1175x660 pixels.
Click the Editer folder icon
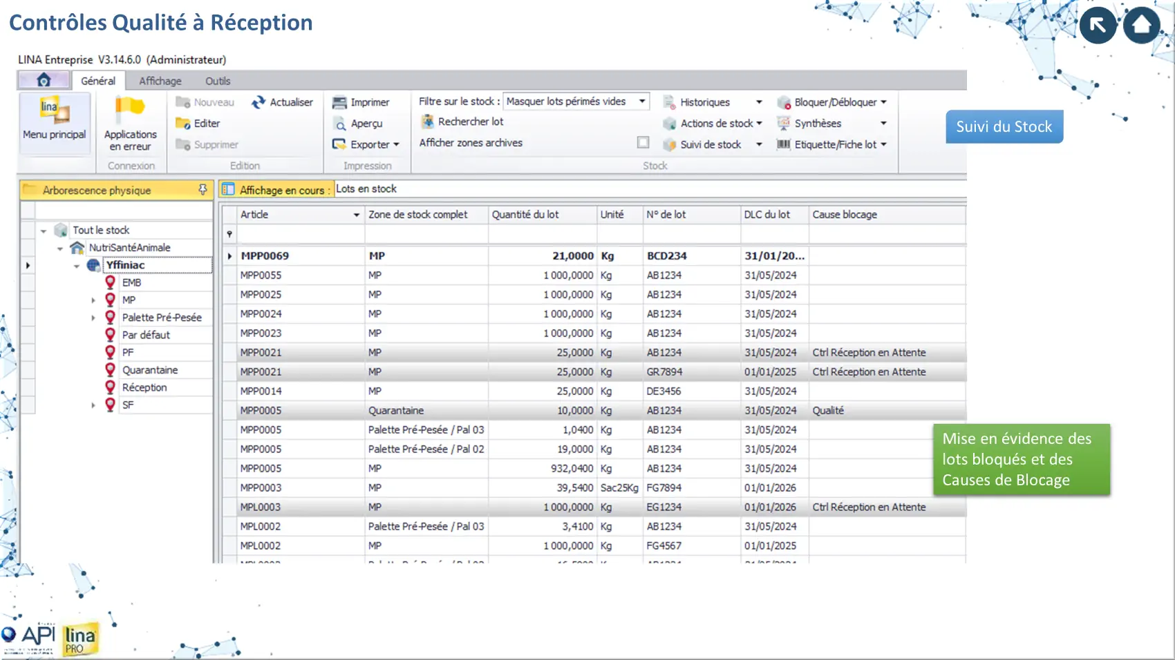point(183,124)
